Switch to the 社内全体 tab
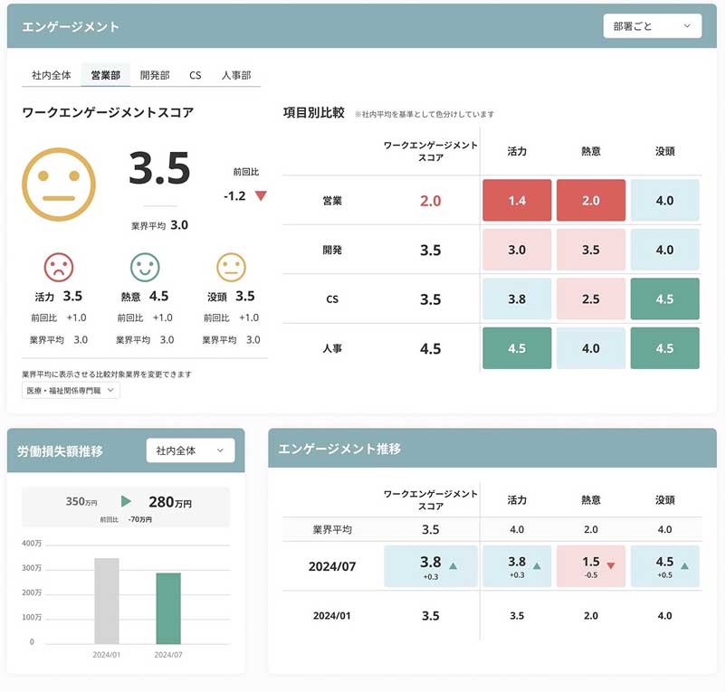Image resolution: width=726 pixels, height=692 pixels. (x=51, y=75)
